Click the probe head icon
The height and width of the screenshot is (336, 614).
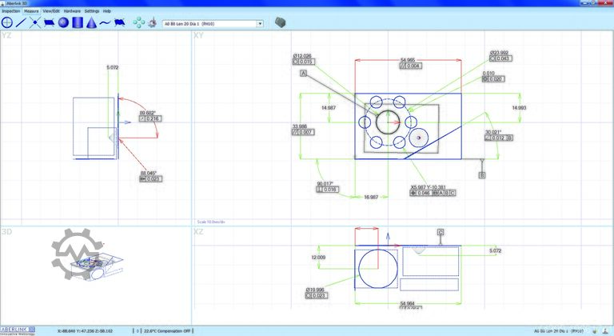151,23
